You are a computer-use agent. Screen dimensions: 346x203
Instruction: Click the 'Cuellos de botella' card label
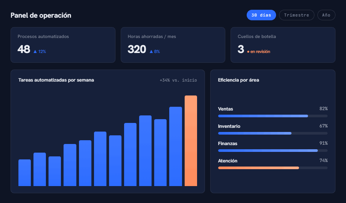tap(257, 36)
